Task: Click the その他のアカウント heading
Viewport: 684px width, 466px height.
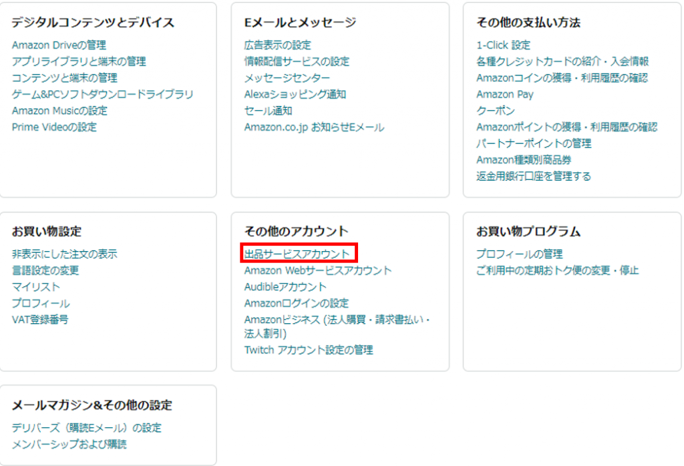Action: click(x=296, y=232)
